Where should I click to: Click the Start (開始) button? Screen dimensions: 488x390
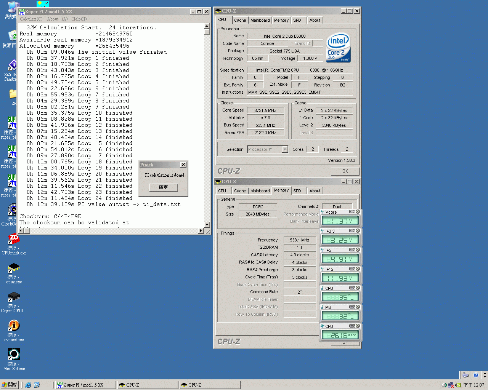[10, 385]
